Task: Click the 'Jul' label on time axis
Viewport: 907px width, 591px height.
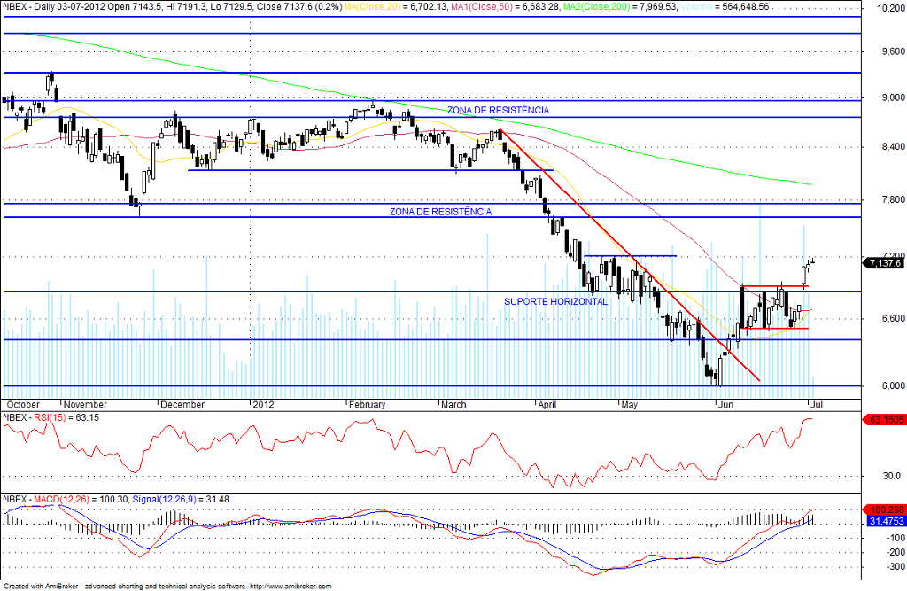Action: 817,405
